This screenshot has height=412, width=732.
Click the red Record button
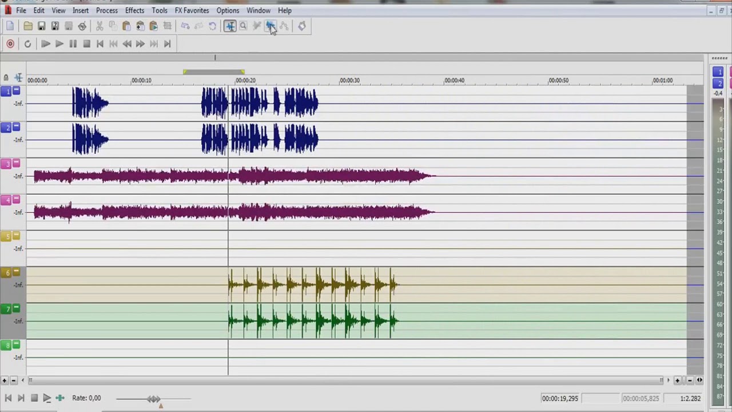pos(10,44)
